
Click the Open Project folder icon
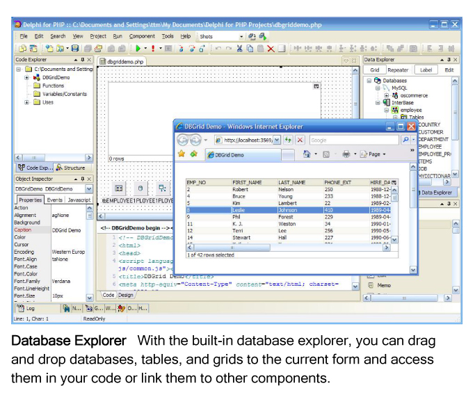[x=60, y=49]
